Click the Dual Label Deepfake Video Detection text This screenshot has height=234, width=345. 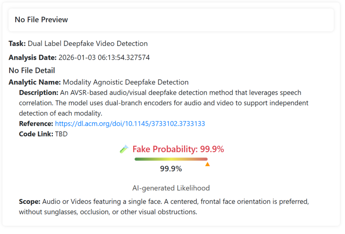[x=88, y=43]
